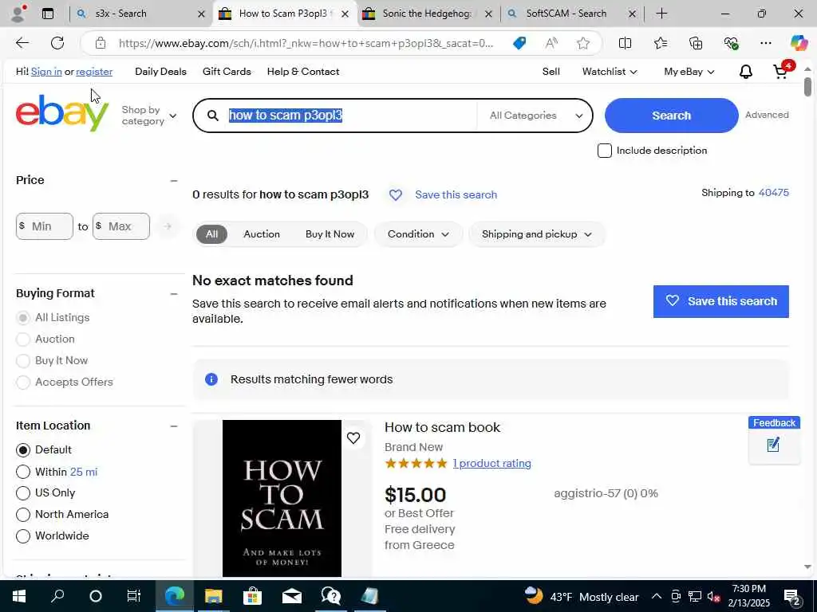Select Auction buying format radio
The image size is (817, 612).
point(23,339)
